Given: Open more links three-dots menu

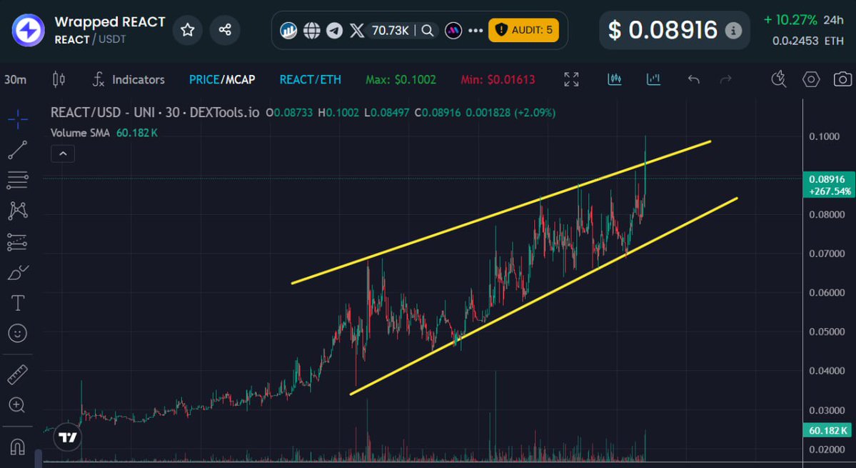Looking at the screenshot, I should tap(475, 31).
